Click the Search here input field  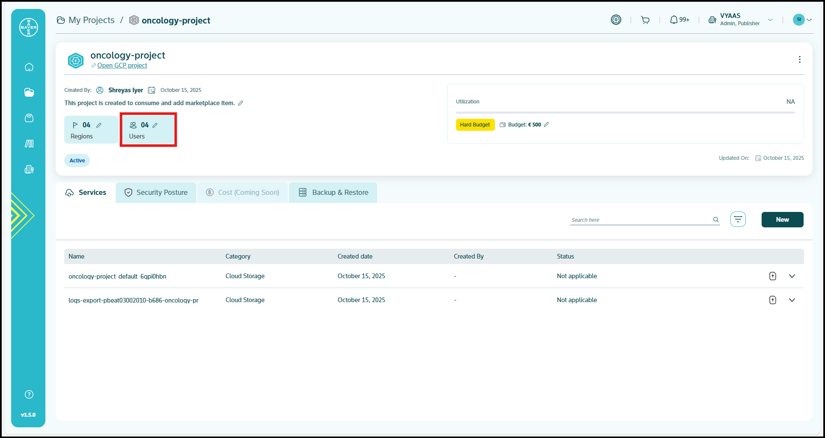point(640,220)
